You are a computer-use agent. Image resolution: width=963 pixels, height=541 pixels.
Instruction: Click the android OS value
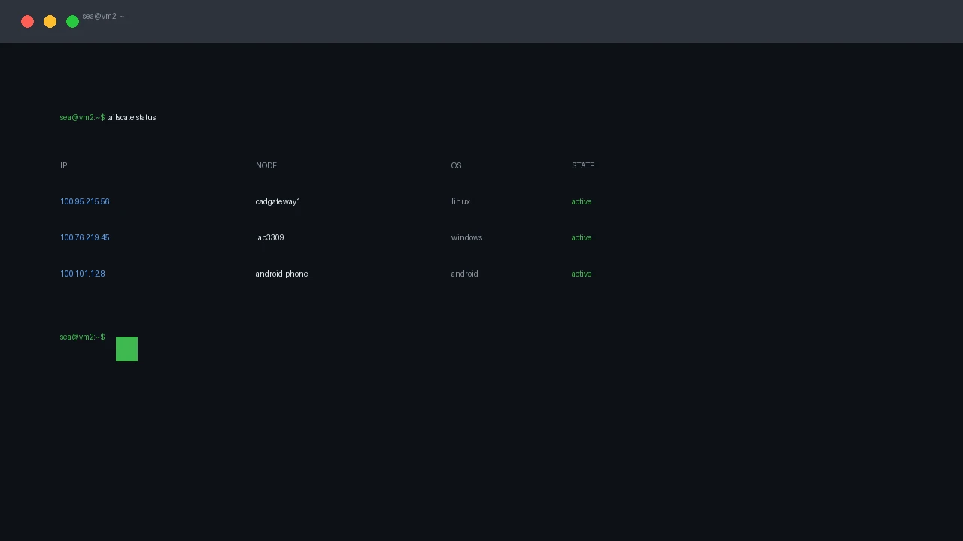tap(465, 274)
